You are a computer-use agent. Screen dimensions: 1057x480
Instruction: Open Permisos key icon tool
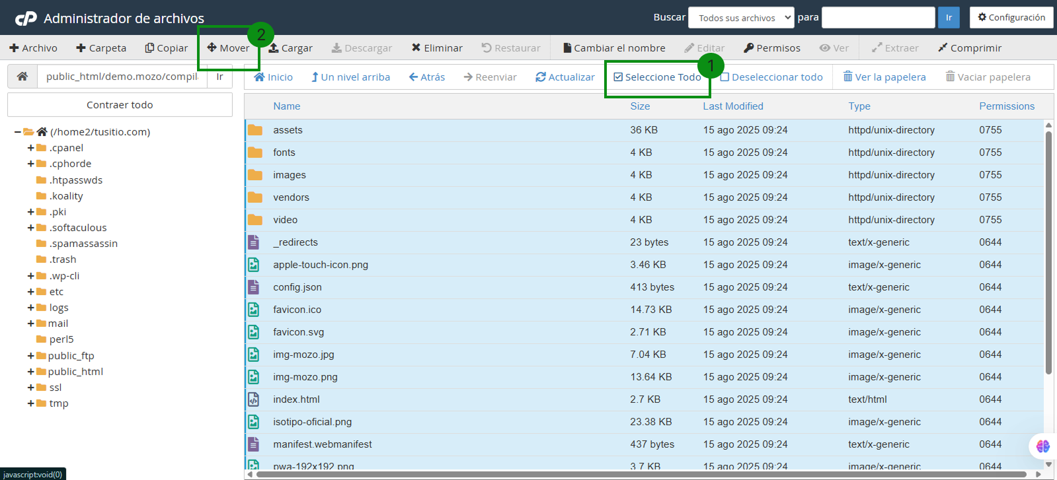749,48
